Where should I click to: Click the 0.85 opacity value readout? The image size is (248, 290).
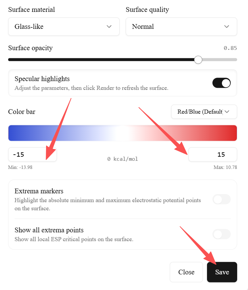pyautogui.click(x=230, y=48)
